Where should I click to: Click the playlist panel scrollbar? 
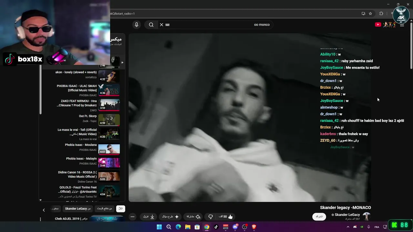40,90
